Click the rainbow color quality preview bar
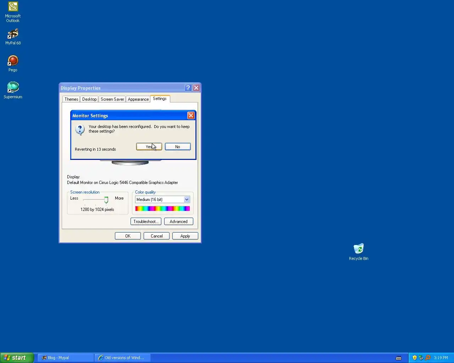The height and width of the screenshot is (363, 454). [x=162, y=208]
